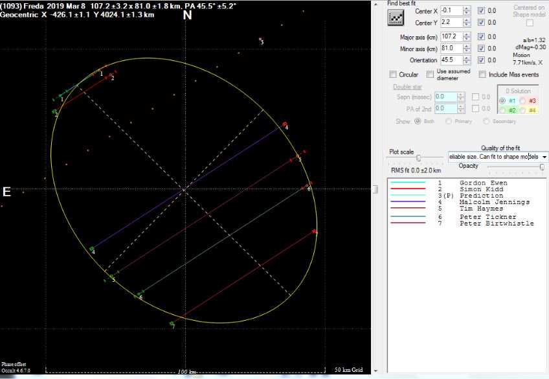Select Peter Birtwhistle in the observer legend

pyautogui.click(x=496, y=224)
